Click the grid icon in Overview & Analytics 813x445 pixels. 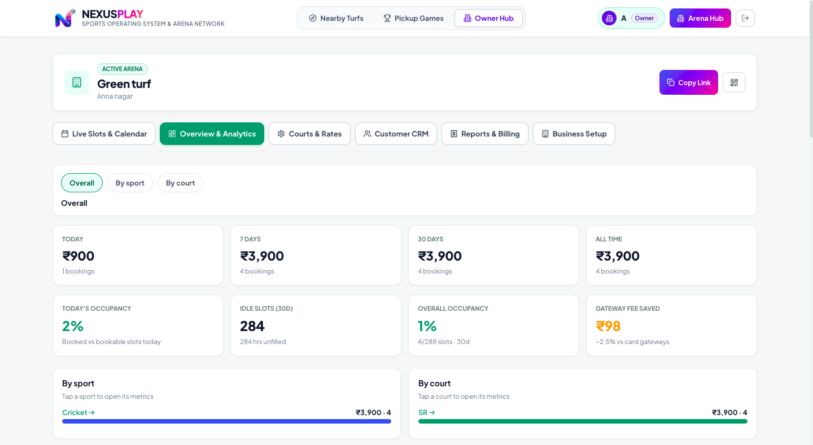tap(172, 134)
